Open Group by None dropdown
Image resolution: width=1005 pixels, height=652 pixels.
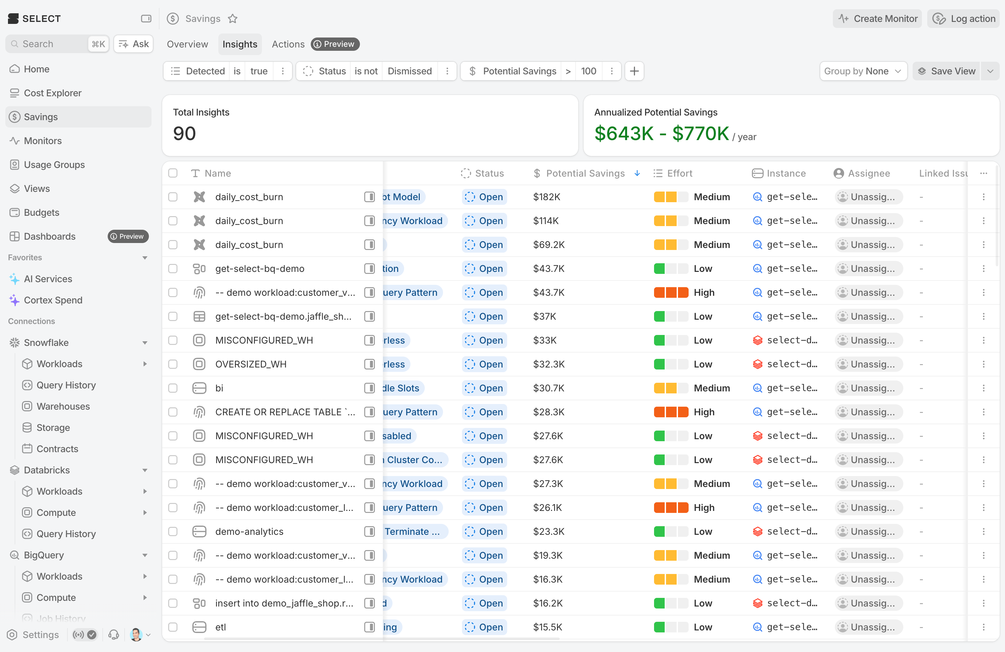863,71
